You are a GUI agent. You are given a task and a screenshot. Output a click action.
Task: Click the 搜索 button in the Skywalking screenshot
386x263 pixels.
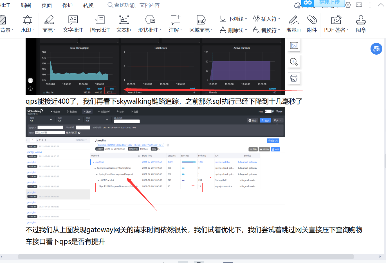pos(265,120)
